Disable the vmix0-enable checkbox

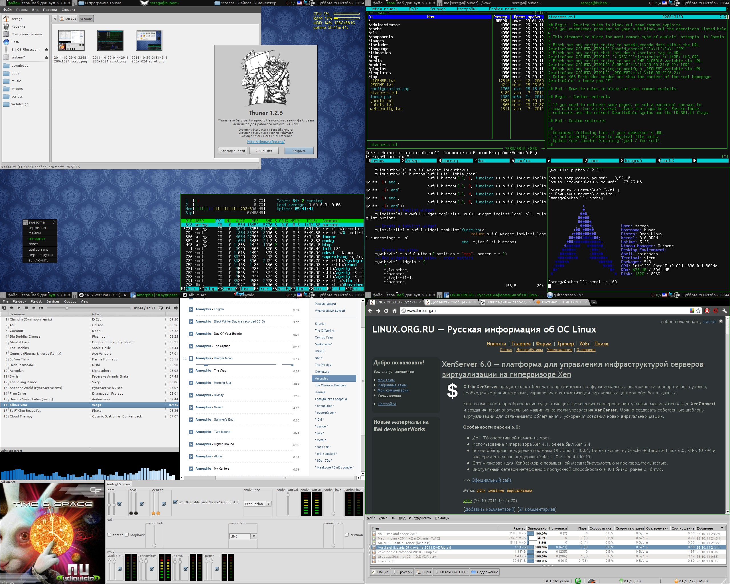coord(175,502)
